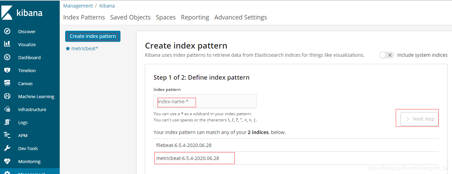Open Logs label in sidebar
452x174 pixels.
[23, 122]
